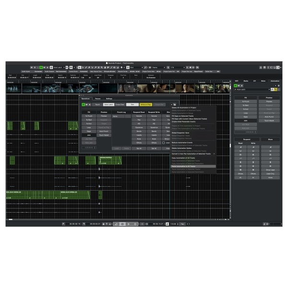Suspend Write volume fader icon in right panel
The height and width of the screenshot is (288, 288).
(253, 147)
